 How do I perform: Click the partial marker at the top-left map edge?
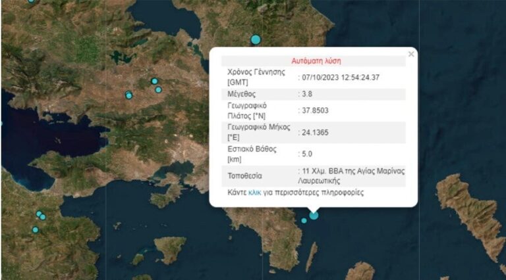[x=31, y=1]
